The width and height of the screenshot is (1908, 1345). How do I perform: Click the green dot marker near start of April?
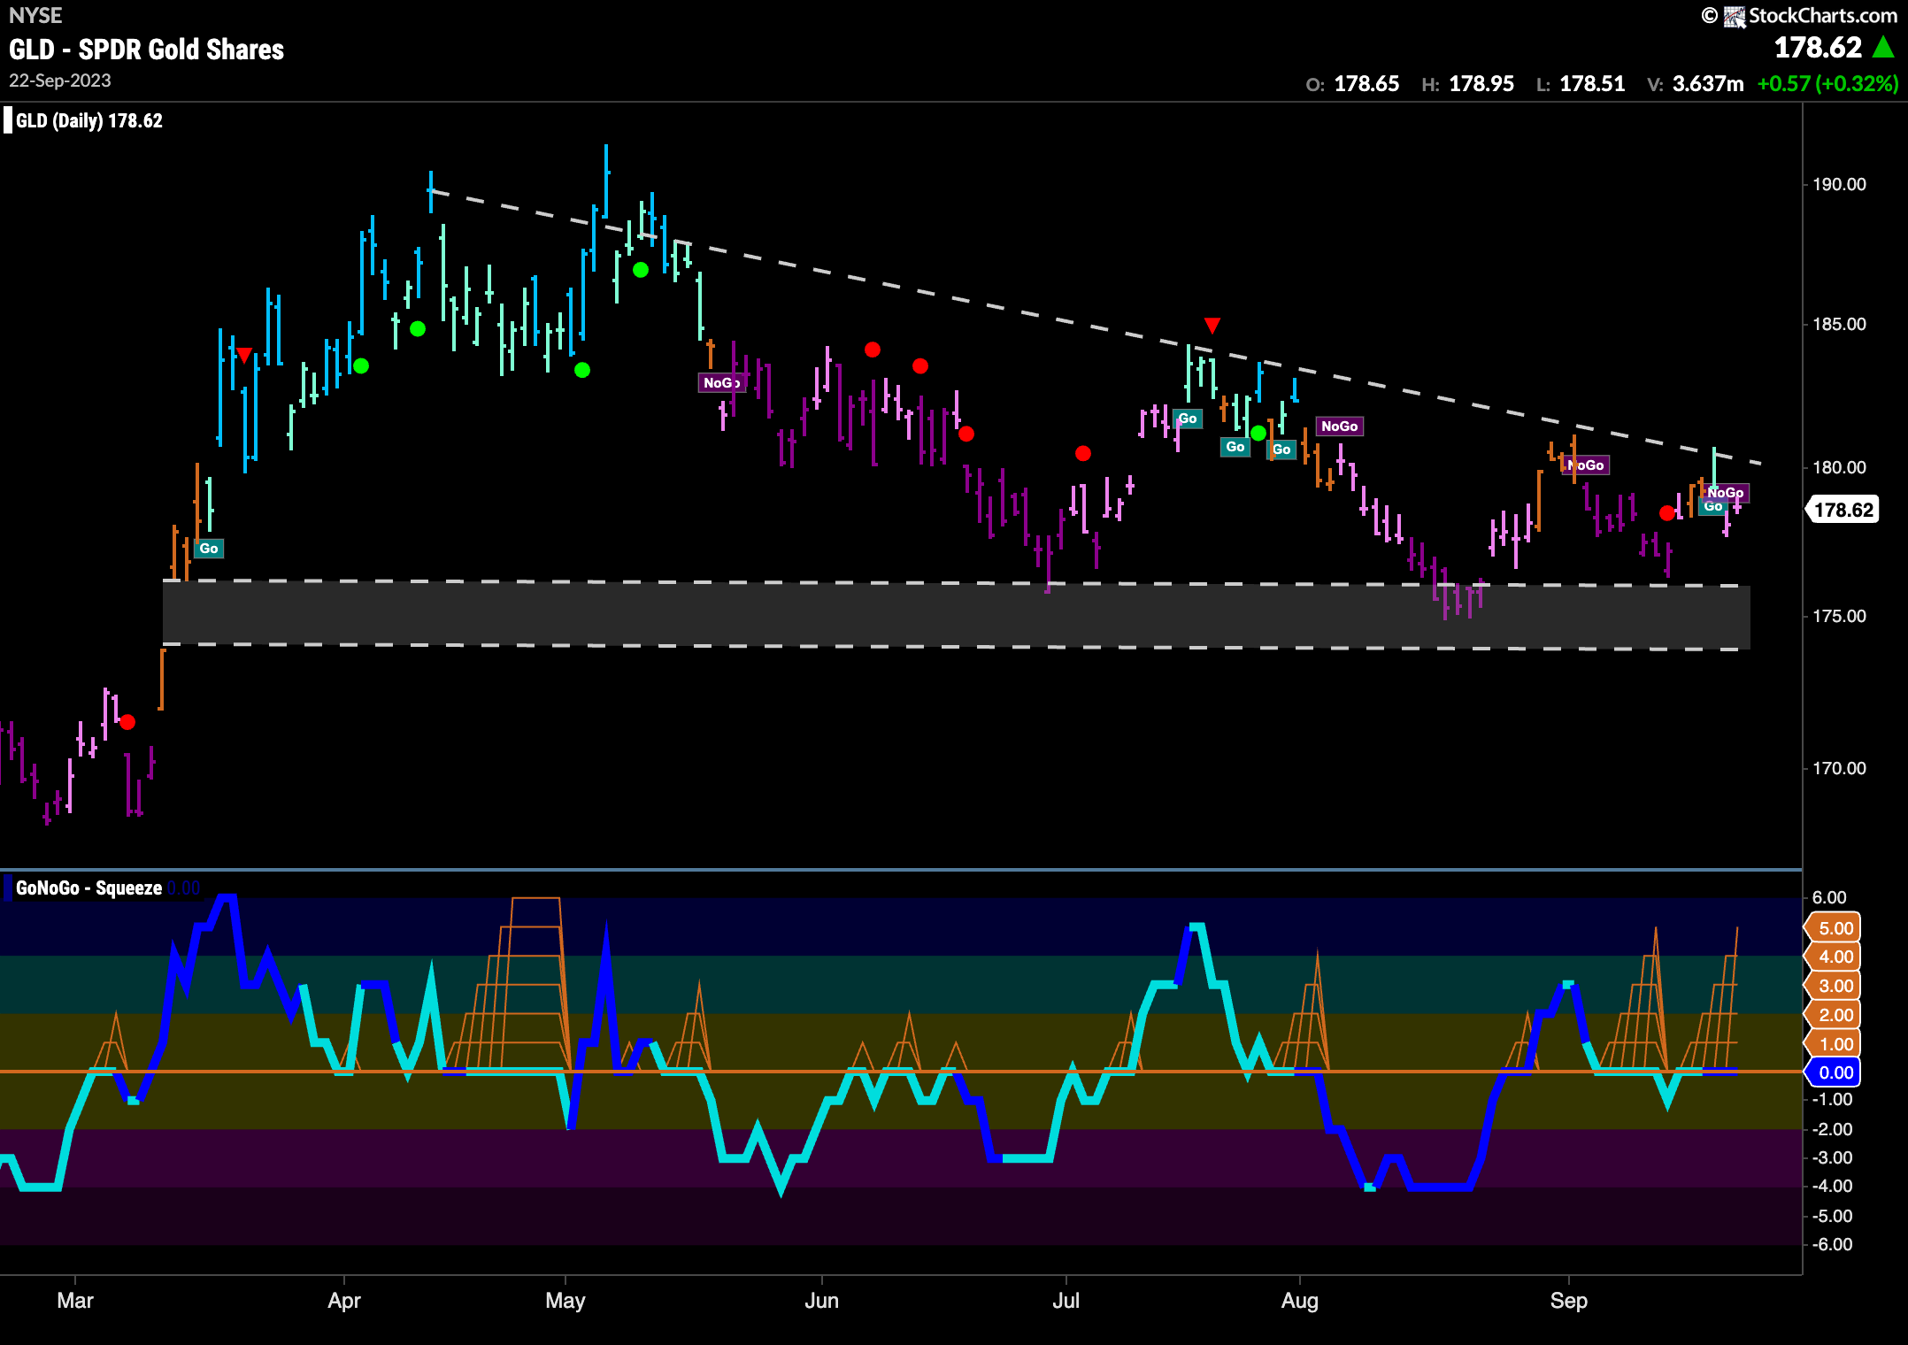360,365
